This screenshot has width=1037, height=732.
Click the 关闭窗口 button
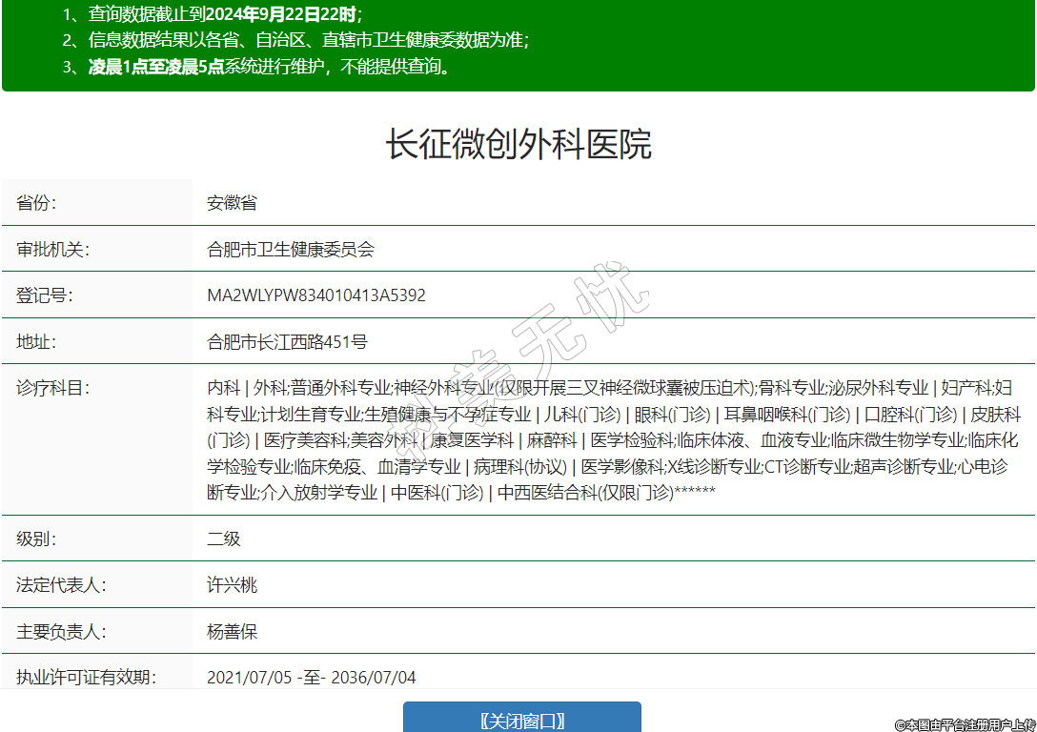point(521,720)
